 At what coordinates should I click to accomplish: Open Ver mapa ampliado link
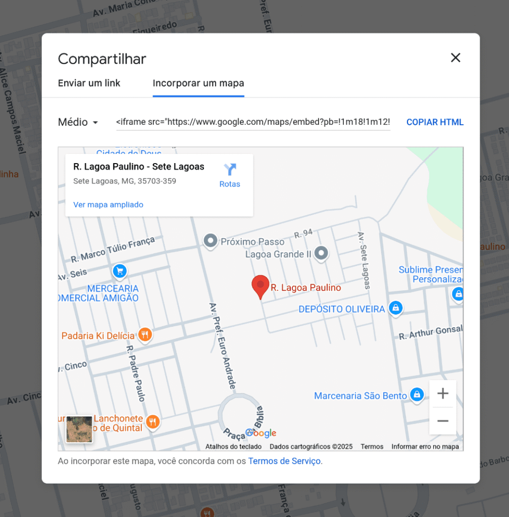click(x=108, y=205)
